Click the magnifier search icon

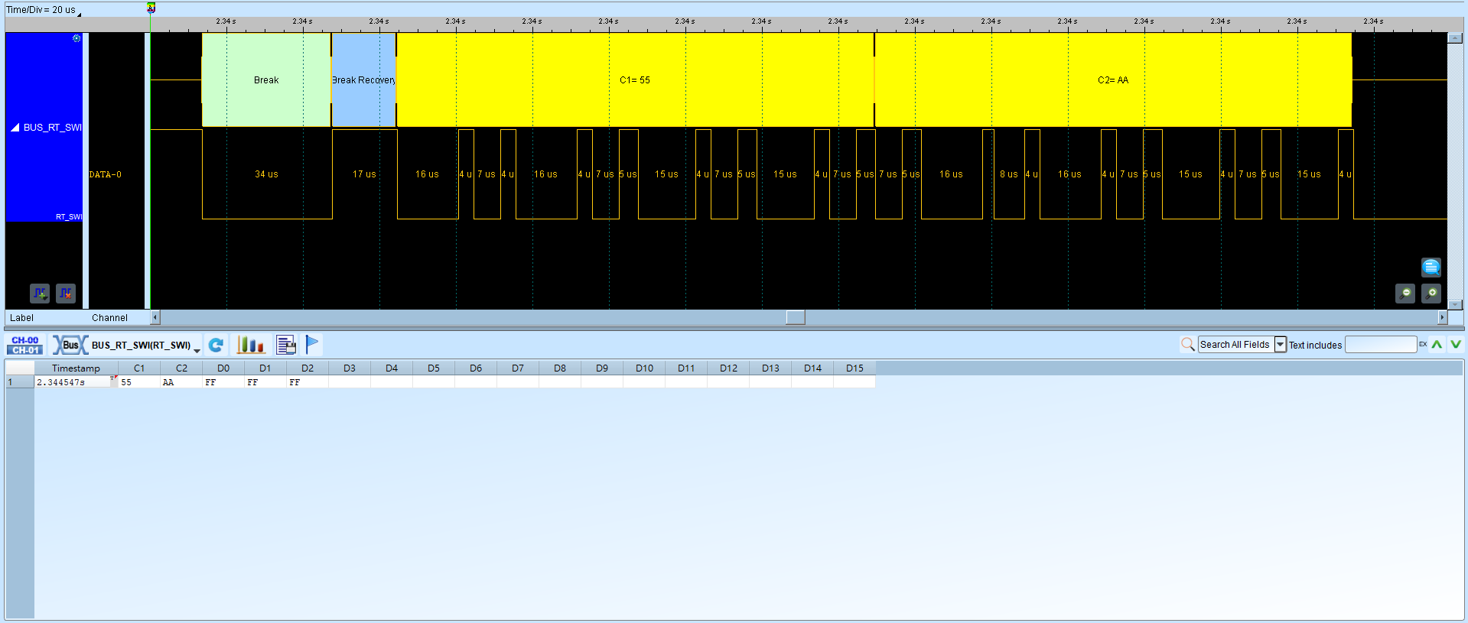pyautogui.click(x=1188, y=345)
